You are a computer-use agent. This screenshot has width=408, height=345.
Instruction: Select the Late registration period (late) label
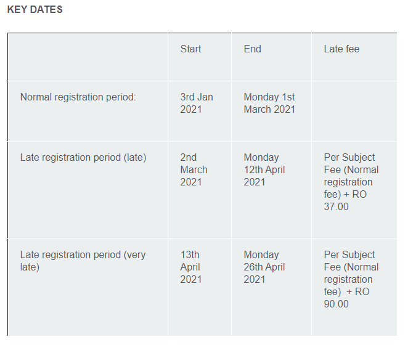(83, 158)
